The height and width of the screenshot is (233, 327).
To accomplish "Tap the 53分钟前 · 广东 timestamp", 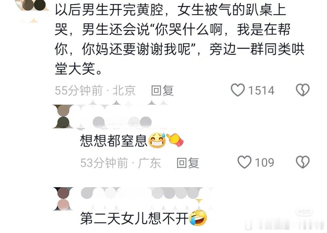I will coord(121,163).
